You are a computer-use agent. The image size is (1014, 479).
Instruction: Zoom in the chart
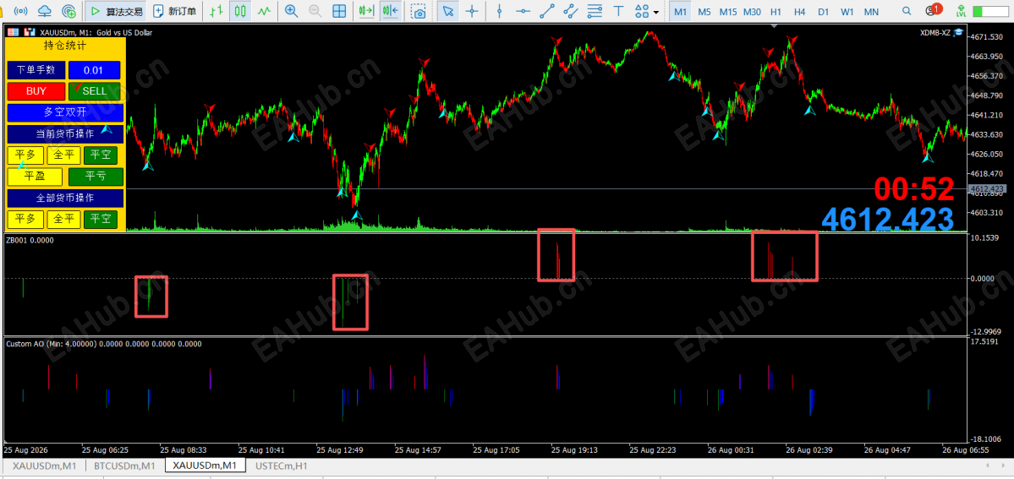tap(292, 11)
